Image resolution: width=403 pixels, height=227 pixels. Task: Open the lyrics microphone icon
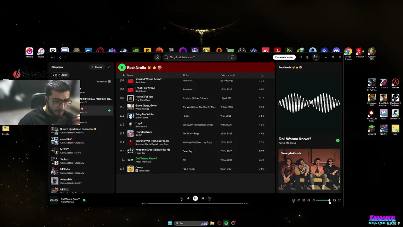[x=299, y=200]
